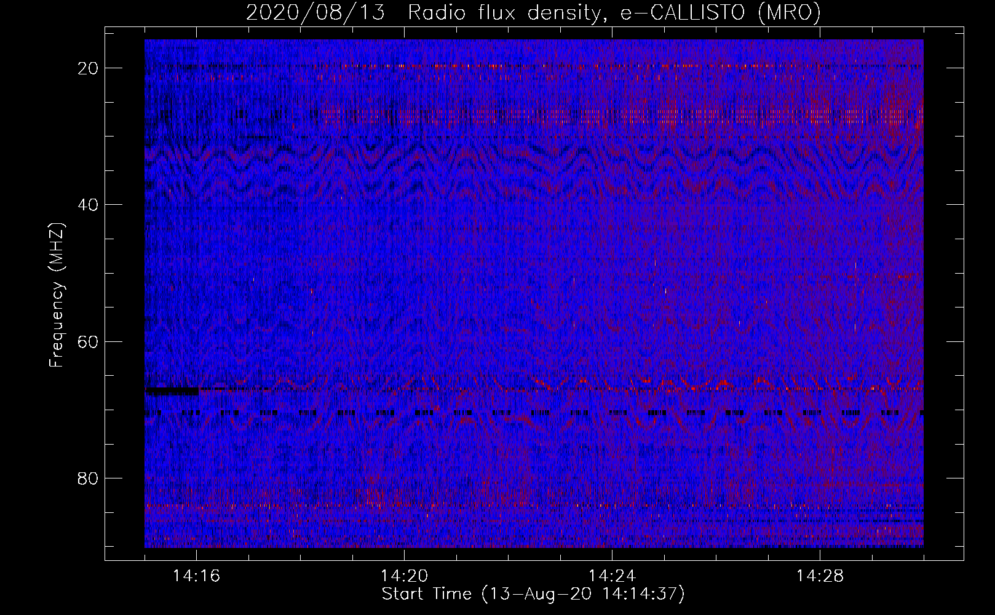Click the 14:28 time tick label

click(820, 576)
